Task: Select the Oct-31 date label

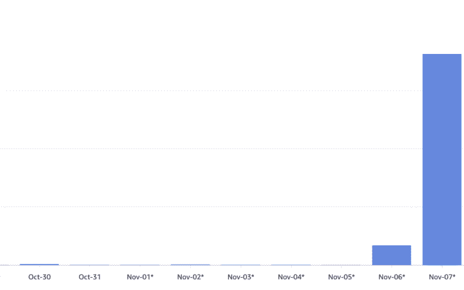Action: pyautogui.click(x=89, y=277)
